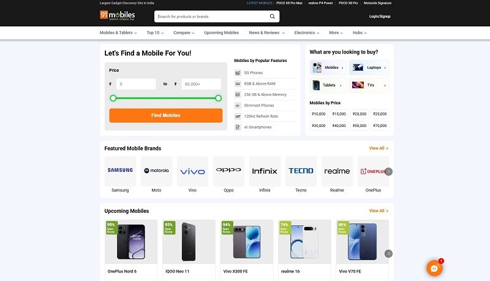Click the Samsung brand logo
Image resolution: width=490 pixels, height=281 pixels.
[120, 171]
